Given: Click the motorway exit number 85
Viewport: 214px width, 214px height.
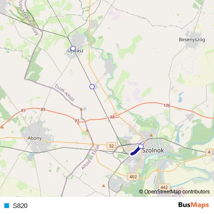Looking at the screenshot, I should (x=23, y=110).
